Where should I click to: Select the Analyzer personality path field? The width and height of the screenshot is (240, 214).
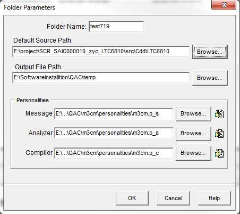pyautogui.click(x=114, y=133)
